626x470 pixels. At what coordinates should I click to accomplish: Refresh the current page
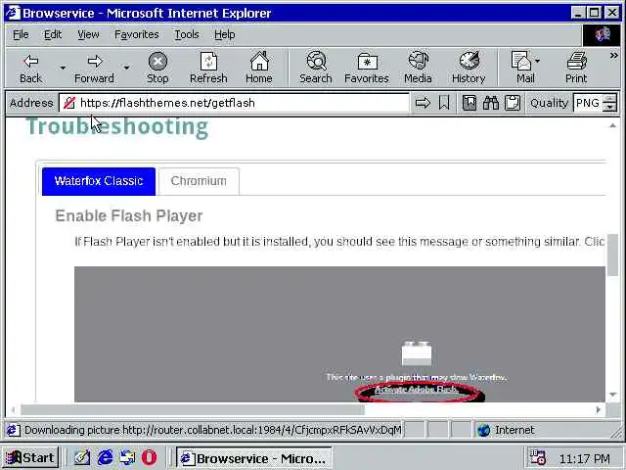coord(208,68)
